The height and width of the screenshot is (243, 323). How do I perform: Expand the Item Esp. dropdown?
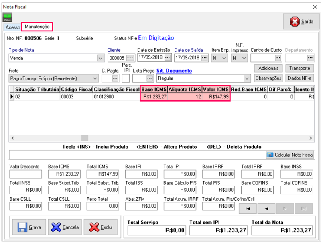224,58
